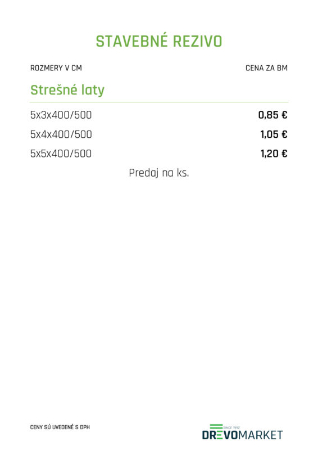Click the 1,05 € price
This screenshot has width=318, height=450.
274,134
